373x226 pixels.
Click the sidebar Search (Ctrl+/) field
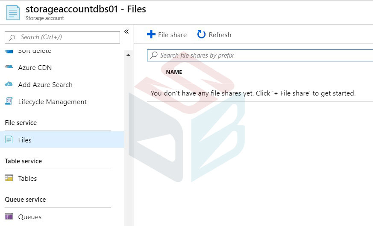point(62,37)
